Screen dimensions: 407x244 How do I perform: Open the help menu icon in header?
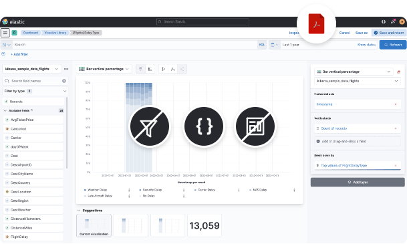pos(384,22)
